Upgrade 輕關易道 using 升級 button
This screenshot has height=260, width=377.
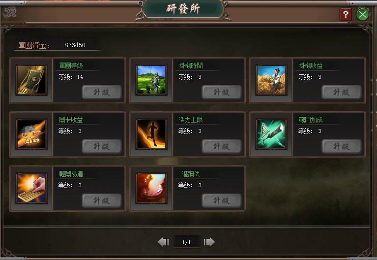coord(102,200)
